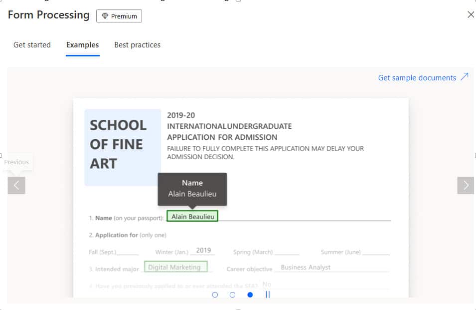
Task: Select the Examples tab
Action: pos(83,45)
